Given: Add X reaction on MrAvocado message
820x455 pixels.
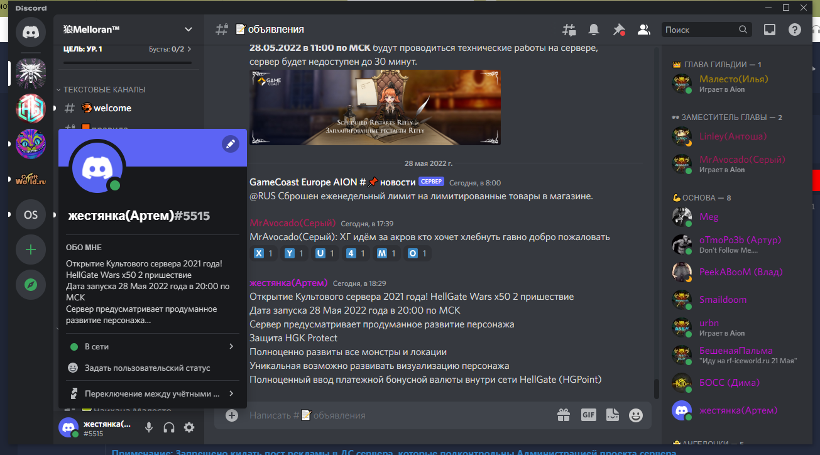Looking at the screenshot, I should [x=263, y=253].
